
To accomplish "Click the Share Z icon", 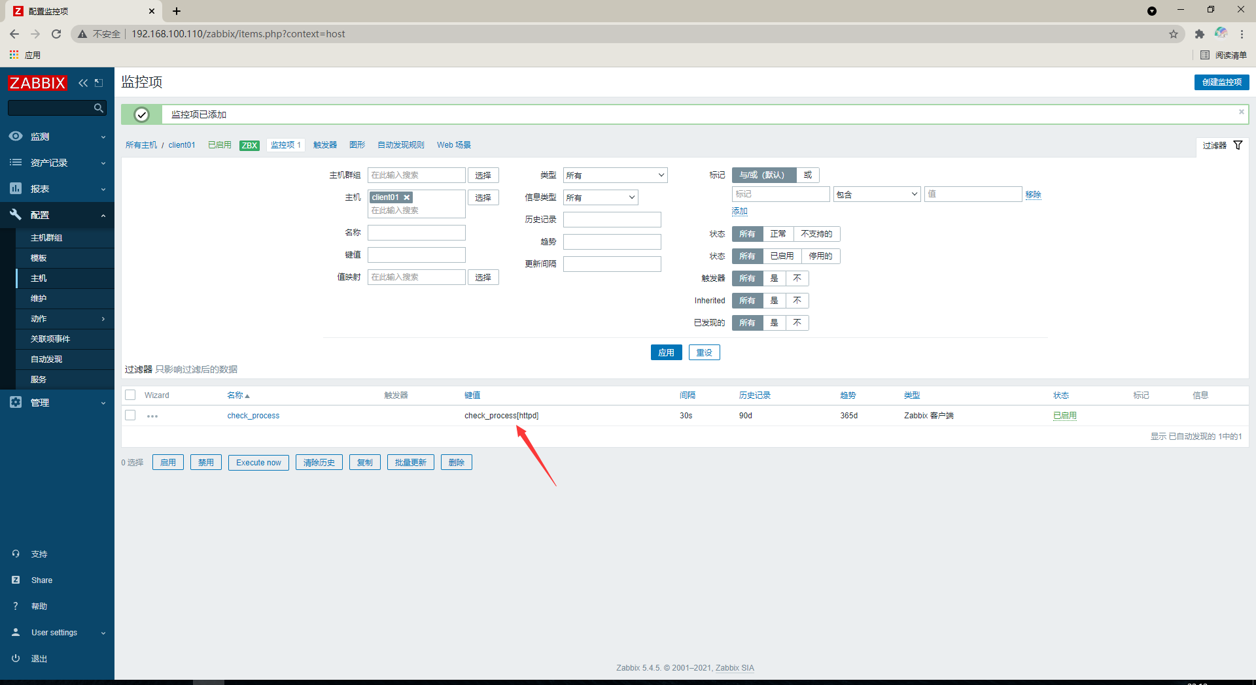I will click(x=16, y=580).
